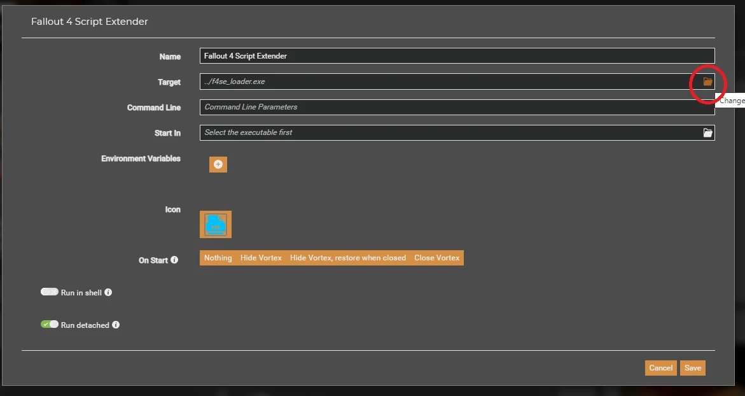Click the Run in shell label text

(x=81, y=293)
